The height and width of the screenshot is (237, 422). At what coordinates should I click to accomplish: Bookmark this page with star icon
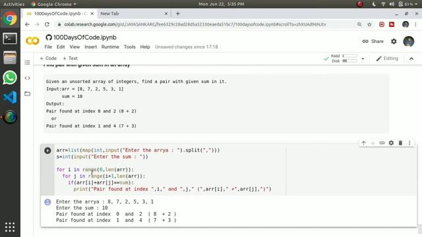pos(369,24)
